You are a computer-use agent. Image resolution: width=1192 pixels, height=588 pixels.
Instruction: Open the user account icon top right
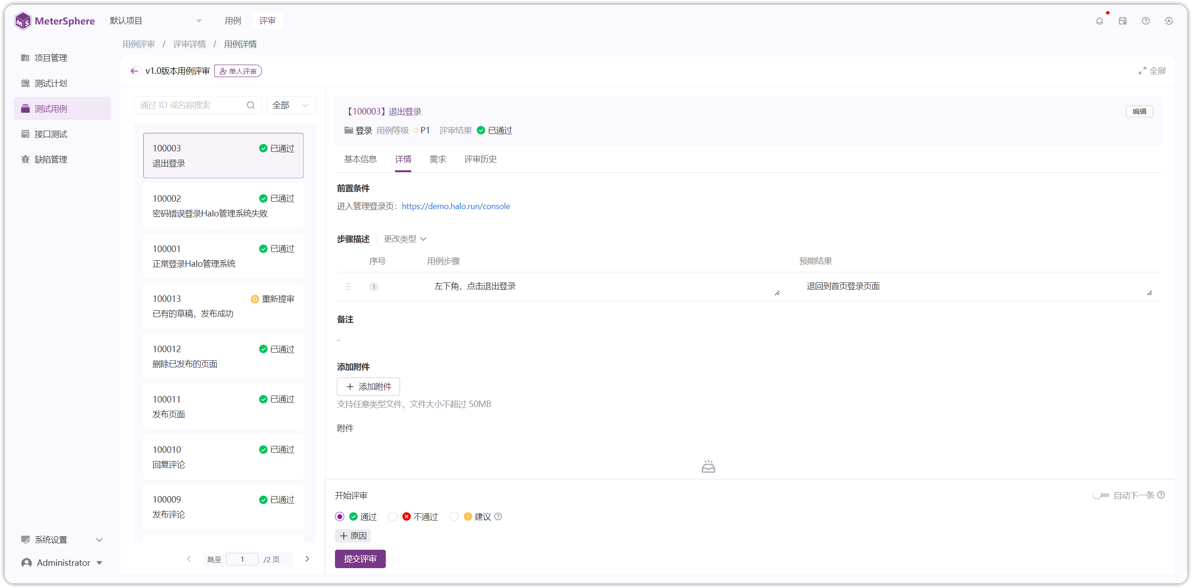(x=1168, y=21)
